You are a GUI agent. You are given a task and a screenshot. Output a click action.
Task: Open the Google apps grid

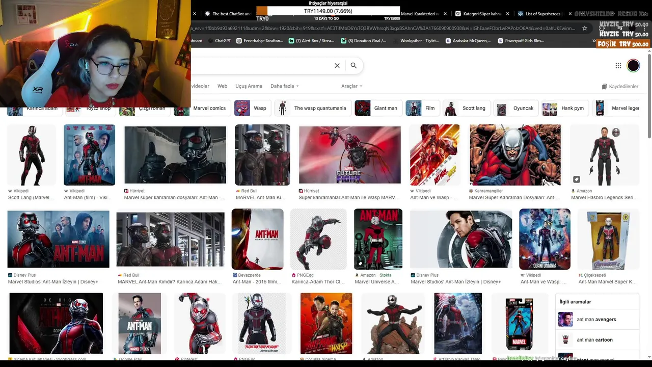(618, 65)
